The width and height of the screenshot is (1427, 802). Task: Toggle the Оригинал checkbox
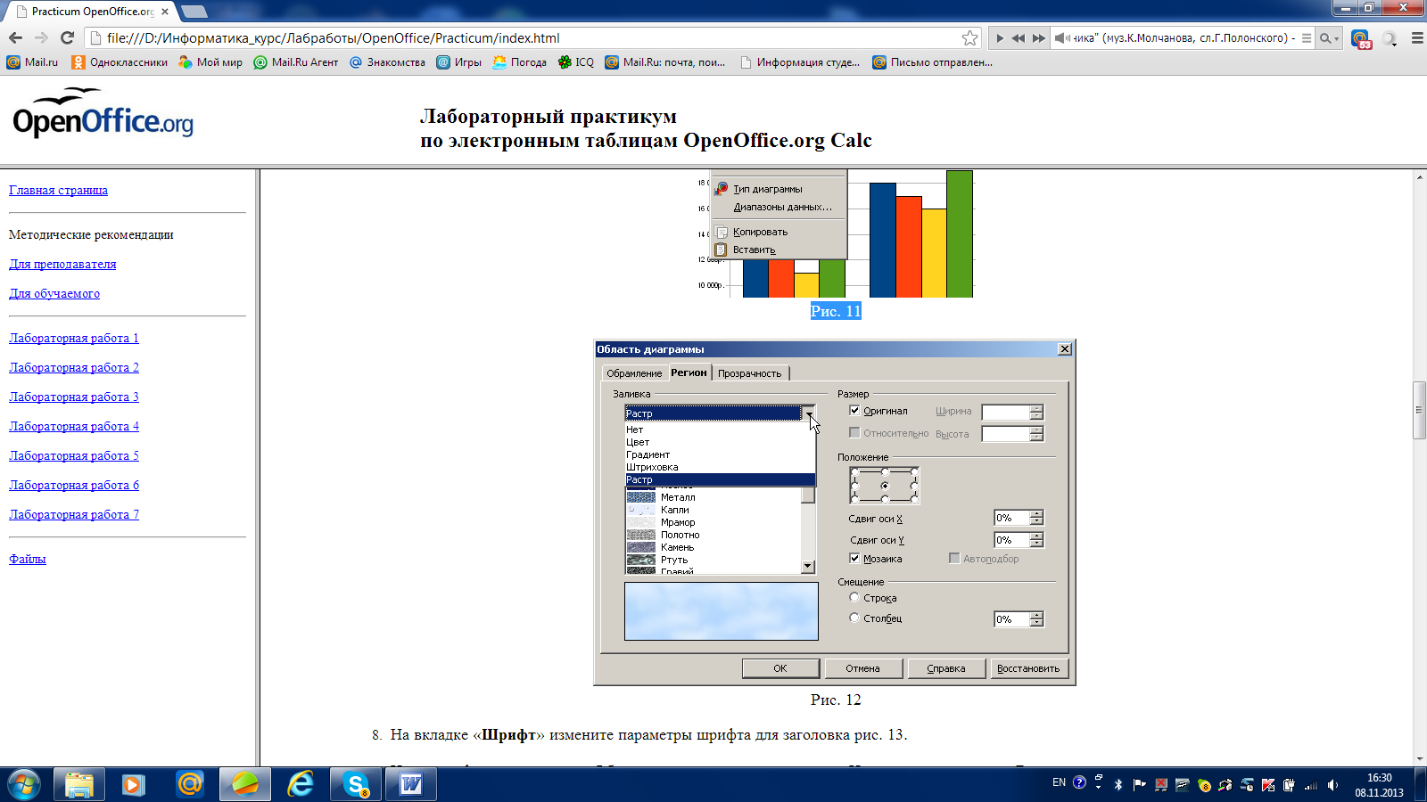(x=854, y=411)
